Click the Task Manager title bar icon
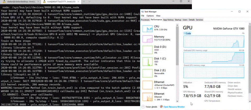Image resolution: width=251 pixels, height=110 pixels. pos(143,12)
